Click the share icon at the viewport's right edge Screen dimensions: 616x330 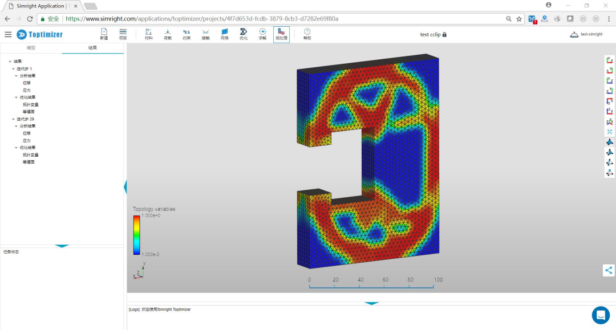point(609,270)
